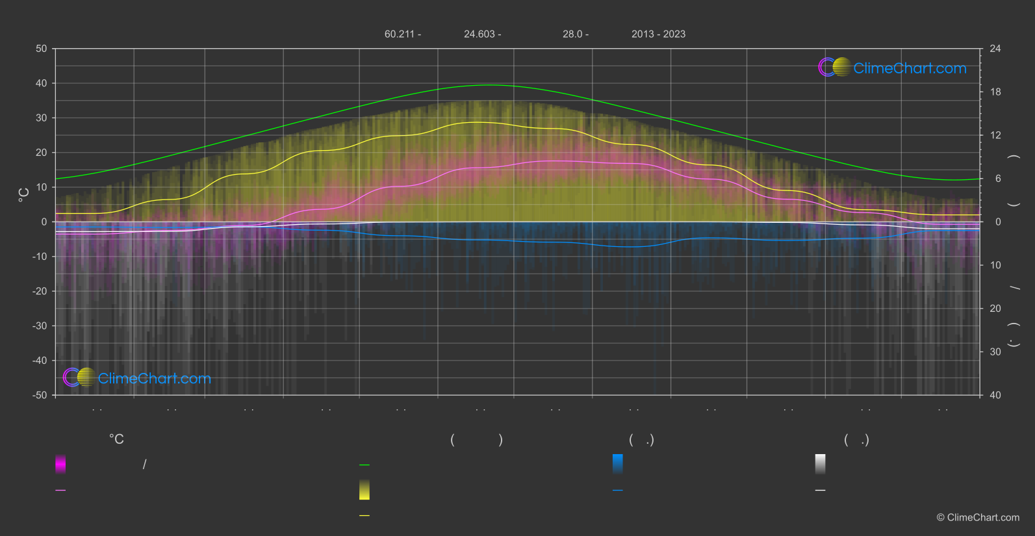Click the 50 tick on left axis

click(x=42, y=49)
